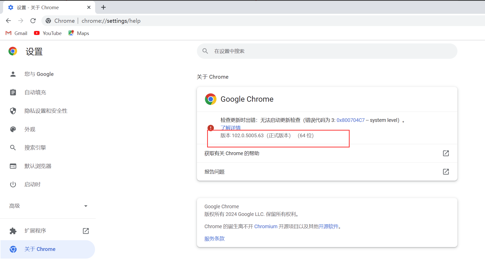Open the Maps bookmark
The height and width of the screenshot is (266, 485).
[x=79, y=33]
